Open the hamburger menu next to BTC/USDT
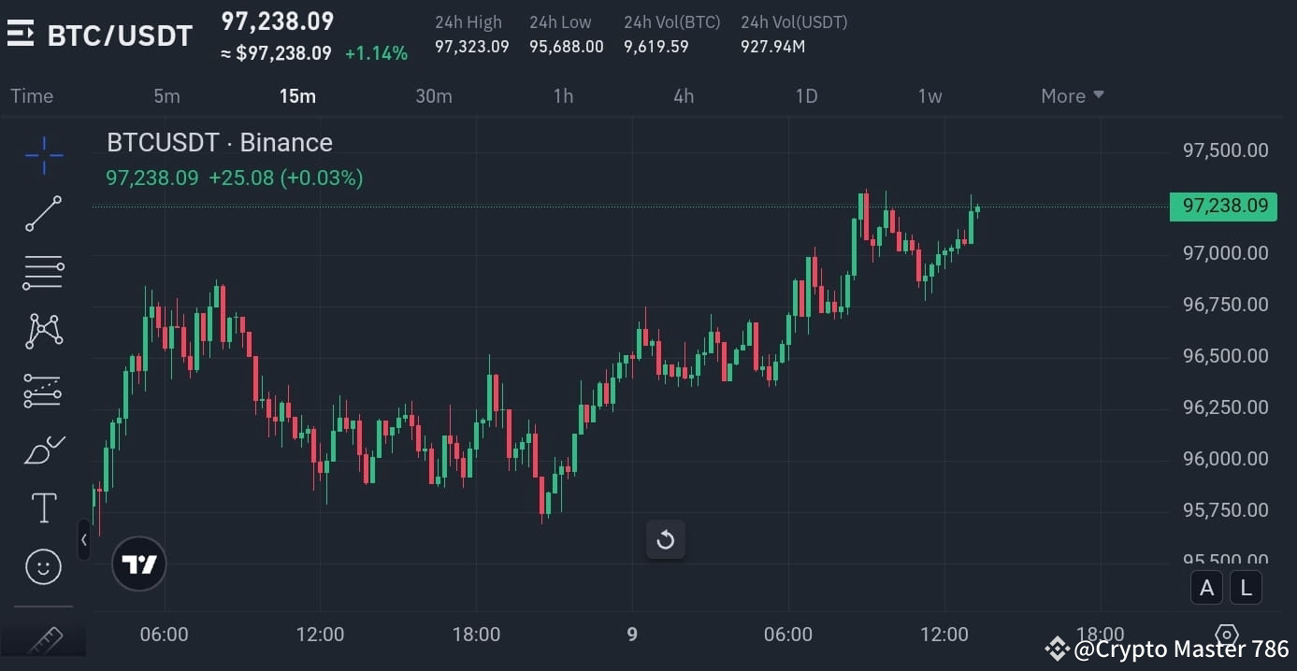This screenshot has height=671, width=1297. [x=21, y=35]
